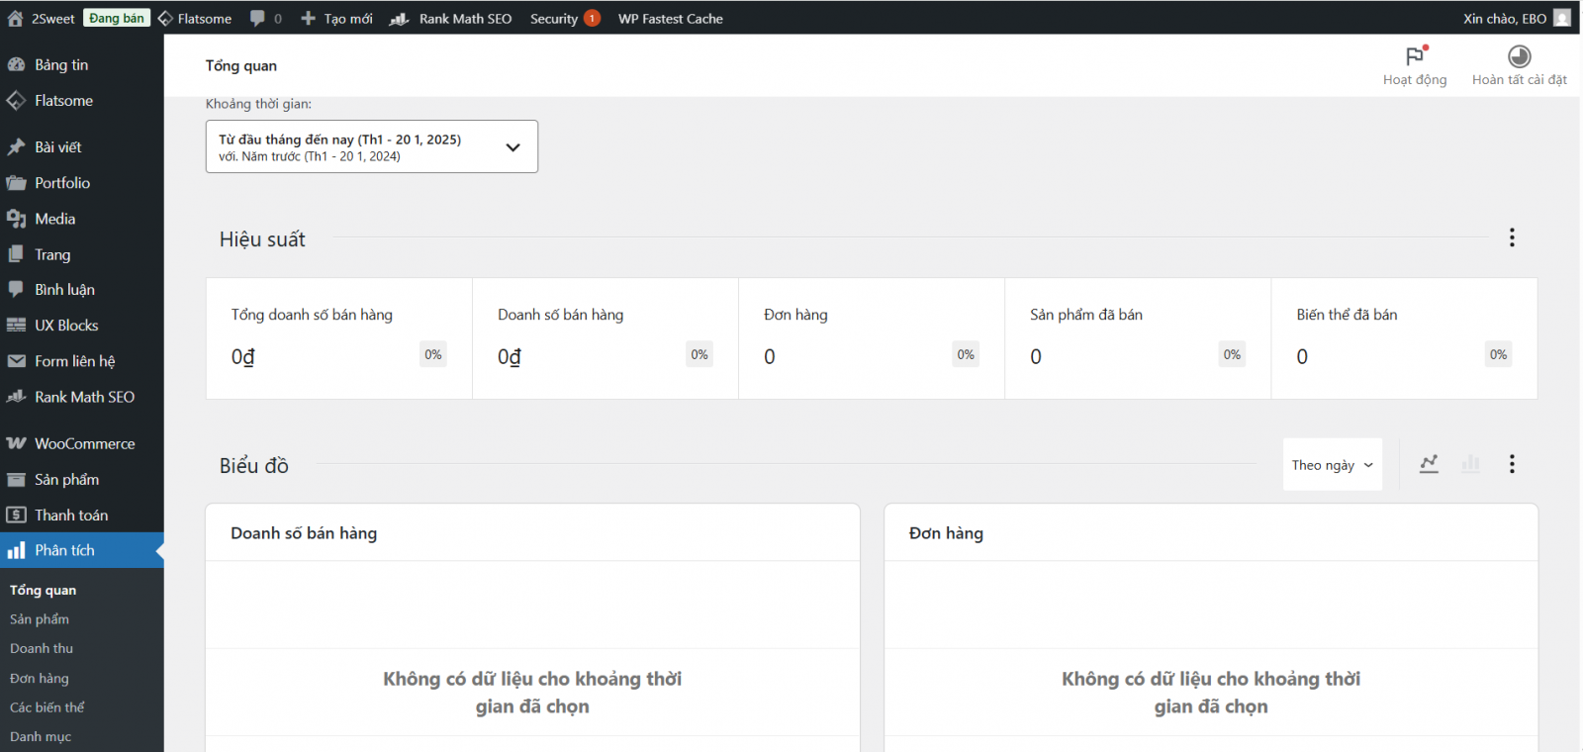Click the comments bubble icon in admin bar
The image size is (1583, 752).
tap(258, 18)
